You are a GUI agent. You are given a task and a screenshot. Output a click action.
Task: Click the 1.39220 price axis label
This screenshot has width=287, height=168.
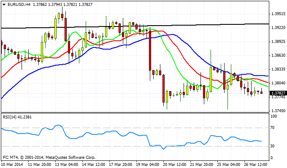click(x=279, y=28)
